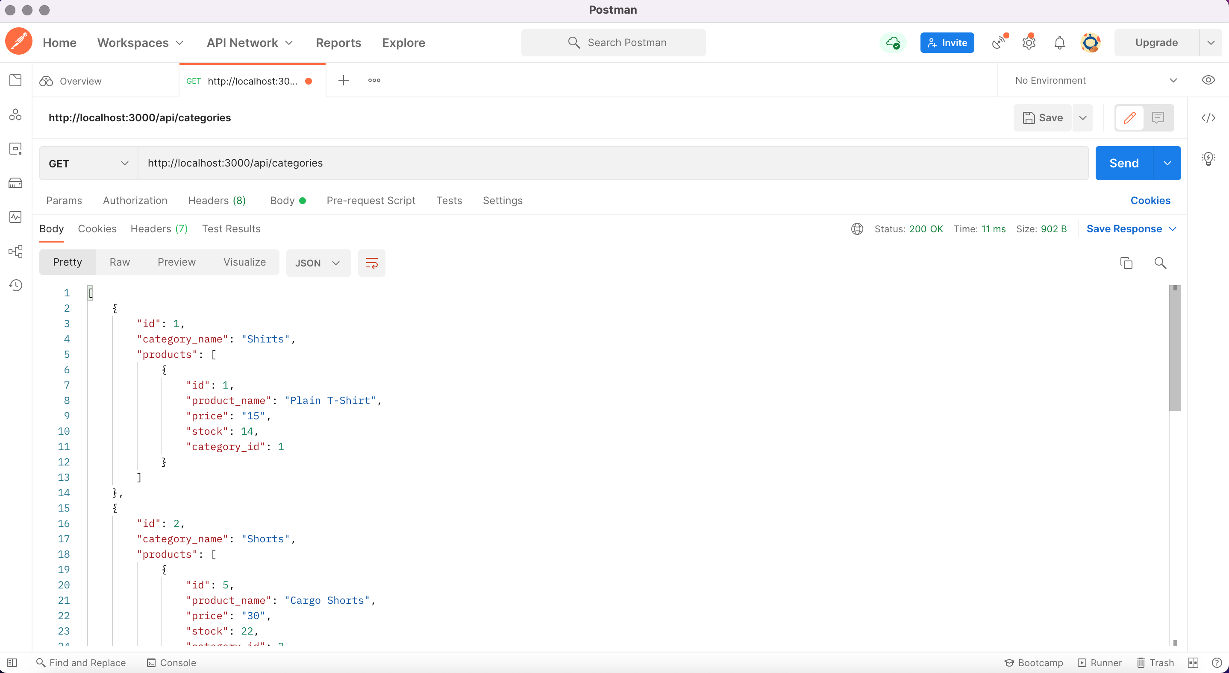
Task: Open the code snippet generator
Action: (1208, 118)
